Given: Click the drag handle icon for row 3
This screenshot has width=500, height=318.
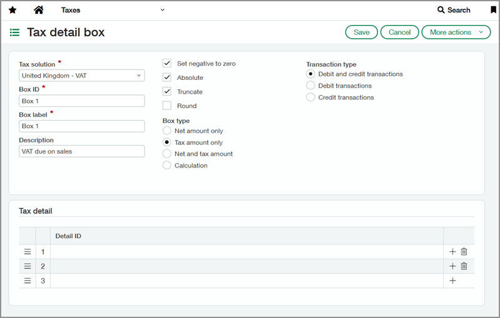Looking at the screenshot, I should click(x=28, y=281).
